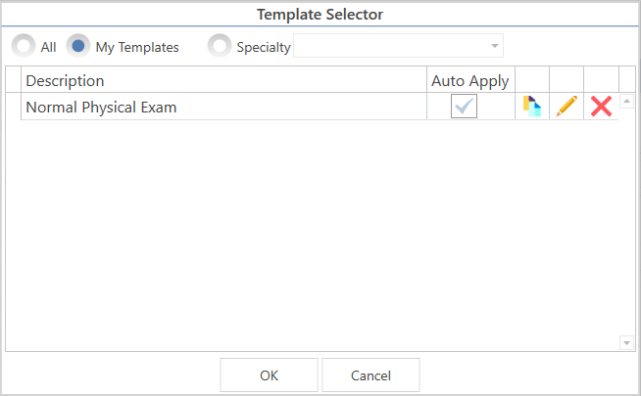Confirm selection with the OK button
The width and height of the screenshot is (641, 396).
point(269,375)
